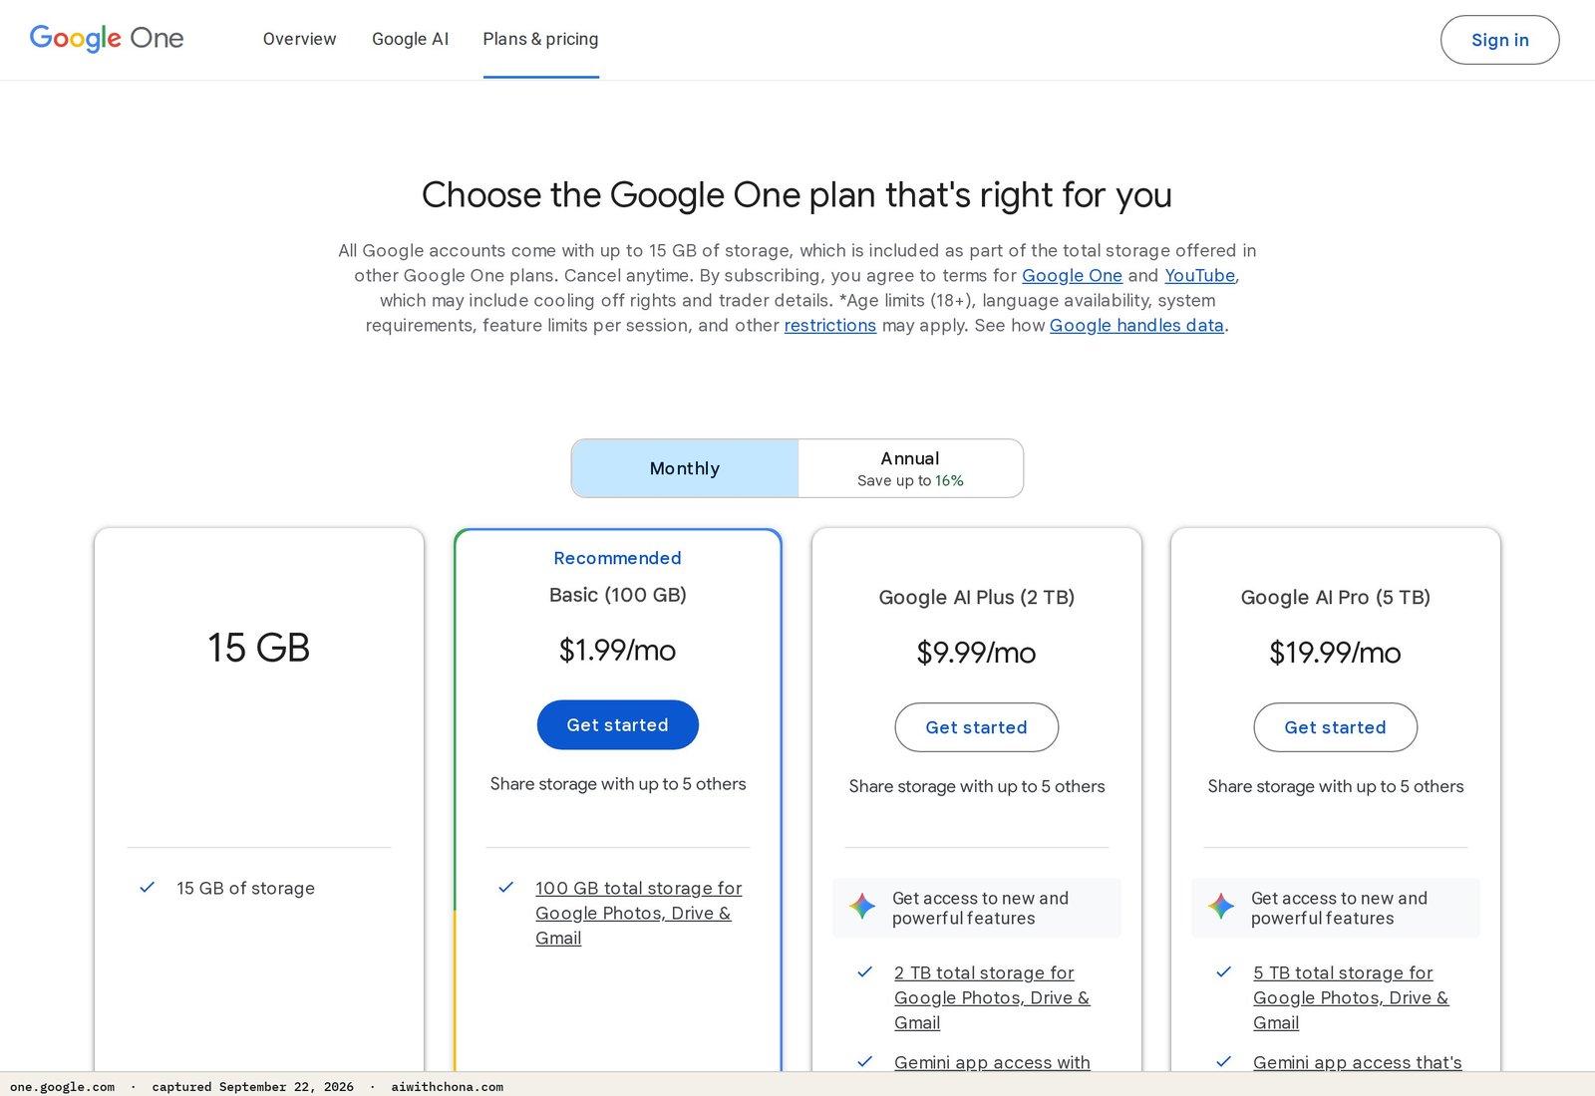Screen dimensions: 1595x1096
Task: Open the YouTube terms link
Action: [1200, 275]
